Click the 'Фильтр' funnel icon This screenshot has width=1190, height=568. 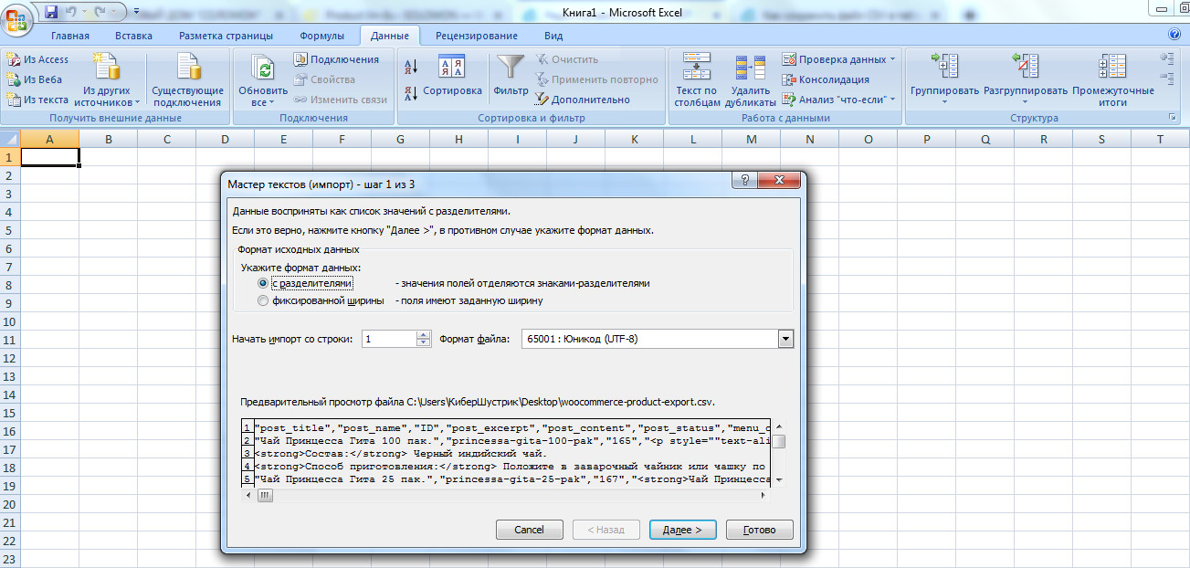click(511, 68)
